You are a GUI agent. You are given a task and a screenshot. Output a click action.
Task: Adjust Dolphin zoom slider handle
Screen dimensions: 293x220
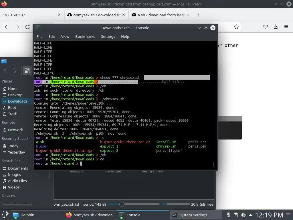(x=122, y=204)
